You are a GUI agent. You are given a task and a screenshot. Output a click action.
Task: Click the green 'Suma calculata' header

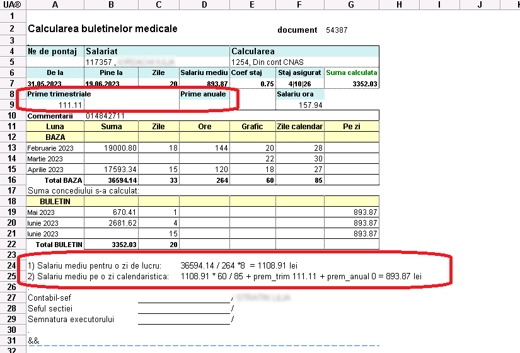click(x=352, y=72)
